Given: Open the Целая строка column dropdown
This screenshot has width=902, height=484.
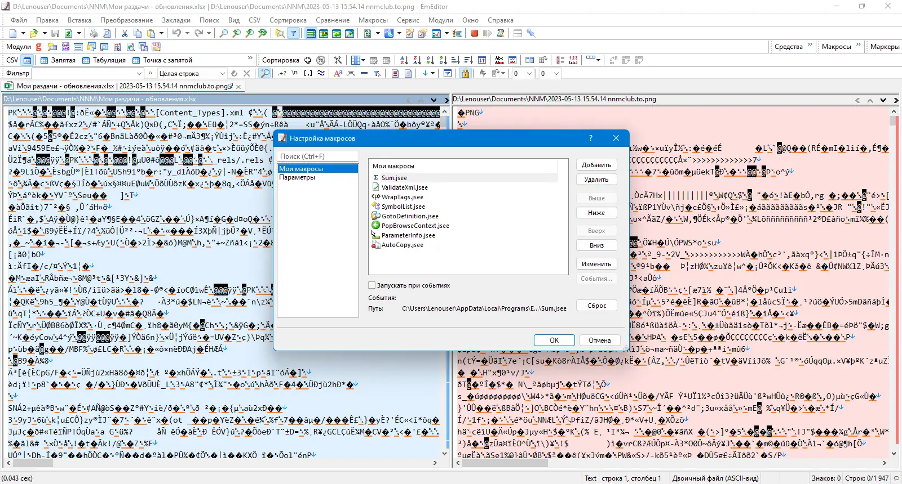Looking at the screenshot, I should [222, 74].
